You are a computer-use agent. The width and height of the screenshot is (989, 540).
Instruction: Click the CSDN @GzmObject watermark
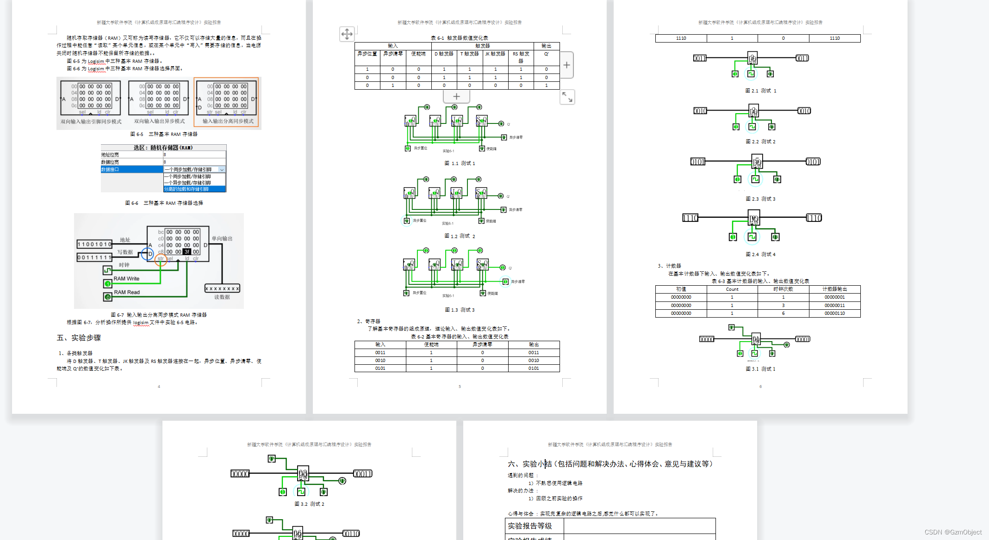pyautogui.click(x=952, y=532)
